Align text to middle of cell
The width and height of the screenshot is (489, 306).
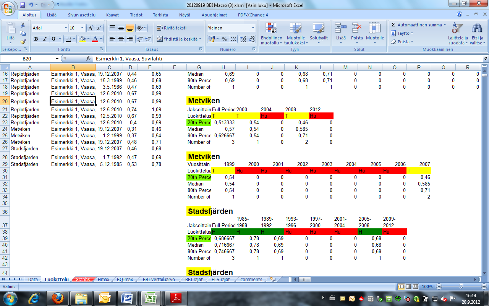pyautogui.click(x=121, y=28)
